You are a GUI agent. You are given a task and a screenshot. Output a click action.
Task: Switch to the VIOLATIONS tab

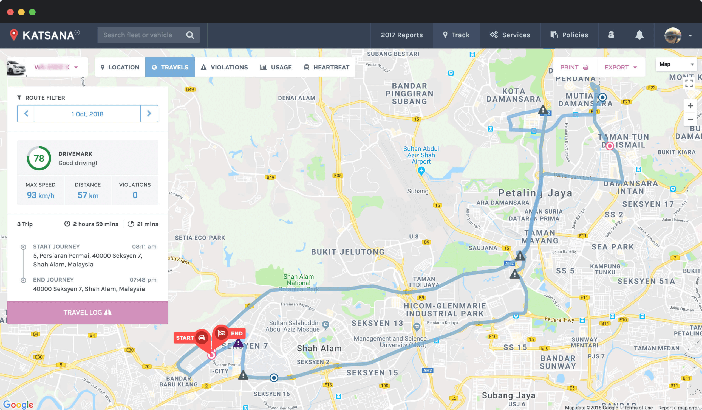[224, 67]
